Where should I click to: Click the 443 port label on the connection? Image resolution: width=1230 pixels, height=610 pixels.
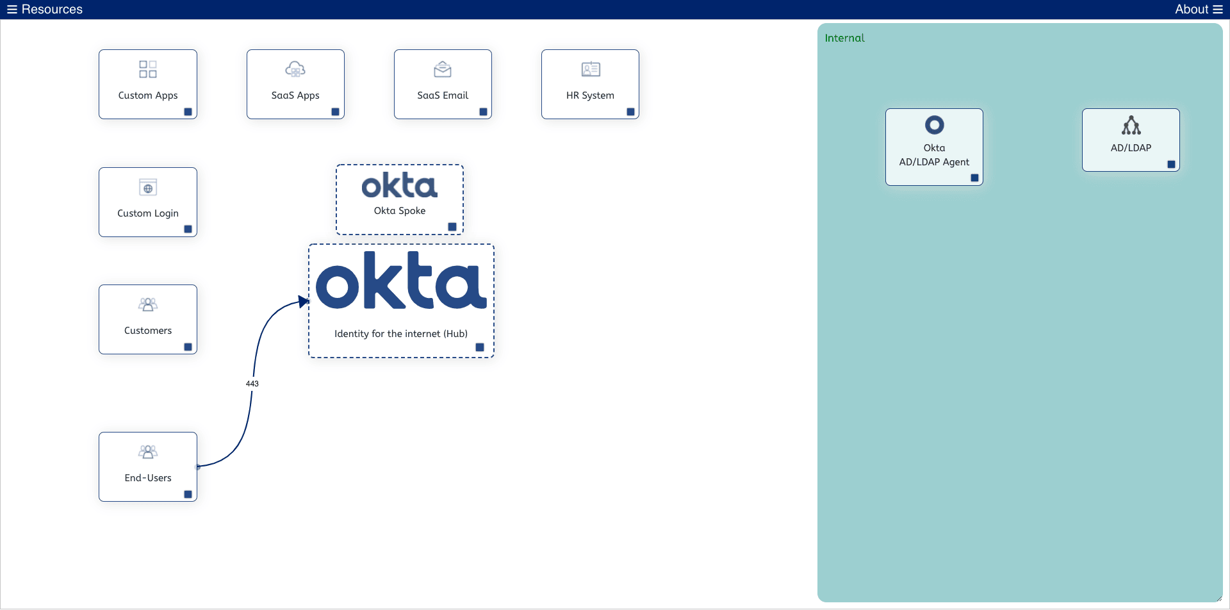coord(252,384)
